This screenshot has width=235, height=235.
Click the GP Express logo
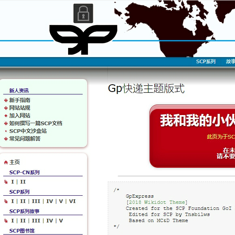[x=83, y=40]
